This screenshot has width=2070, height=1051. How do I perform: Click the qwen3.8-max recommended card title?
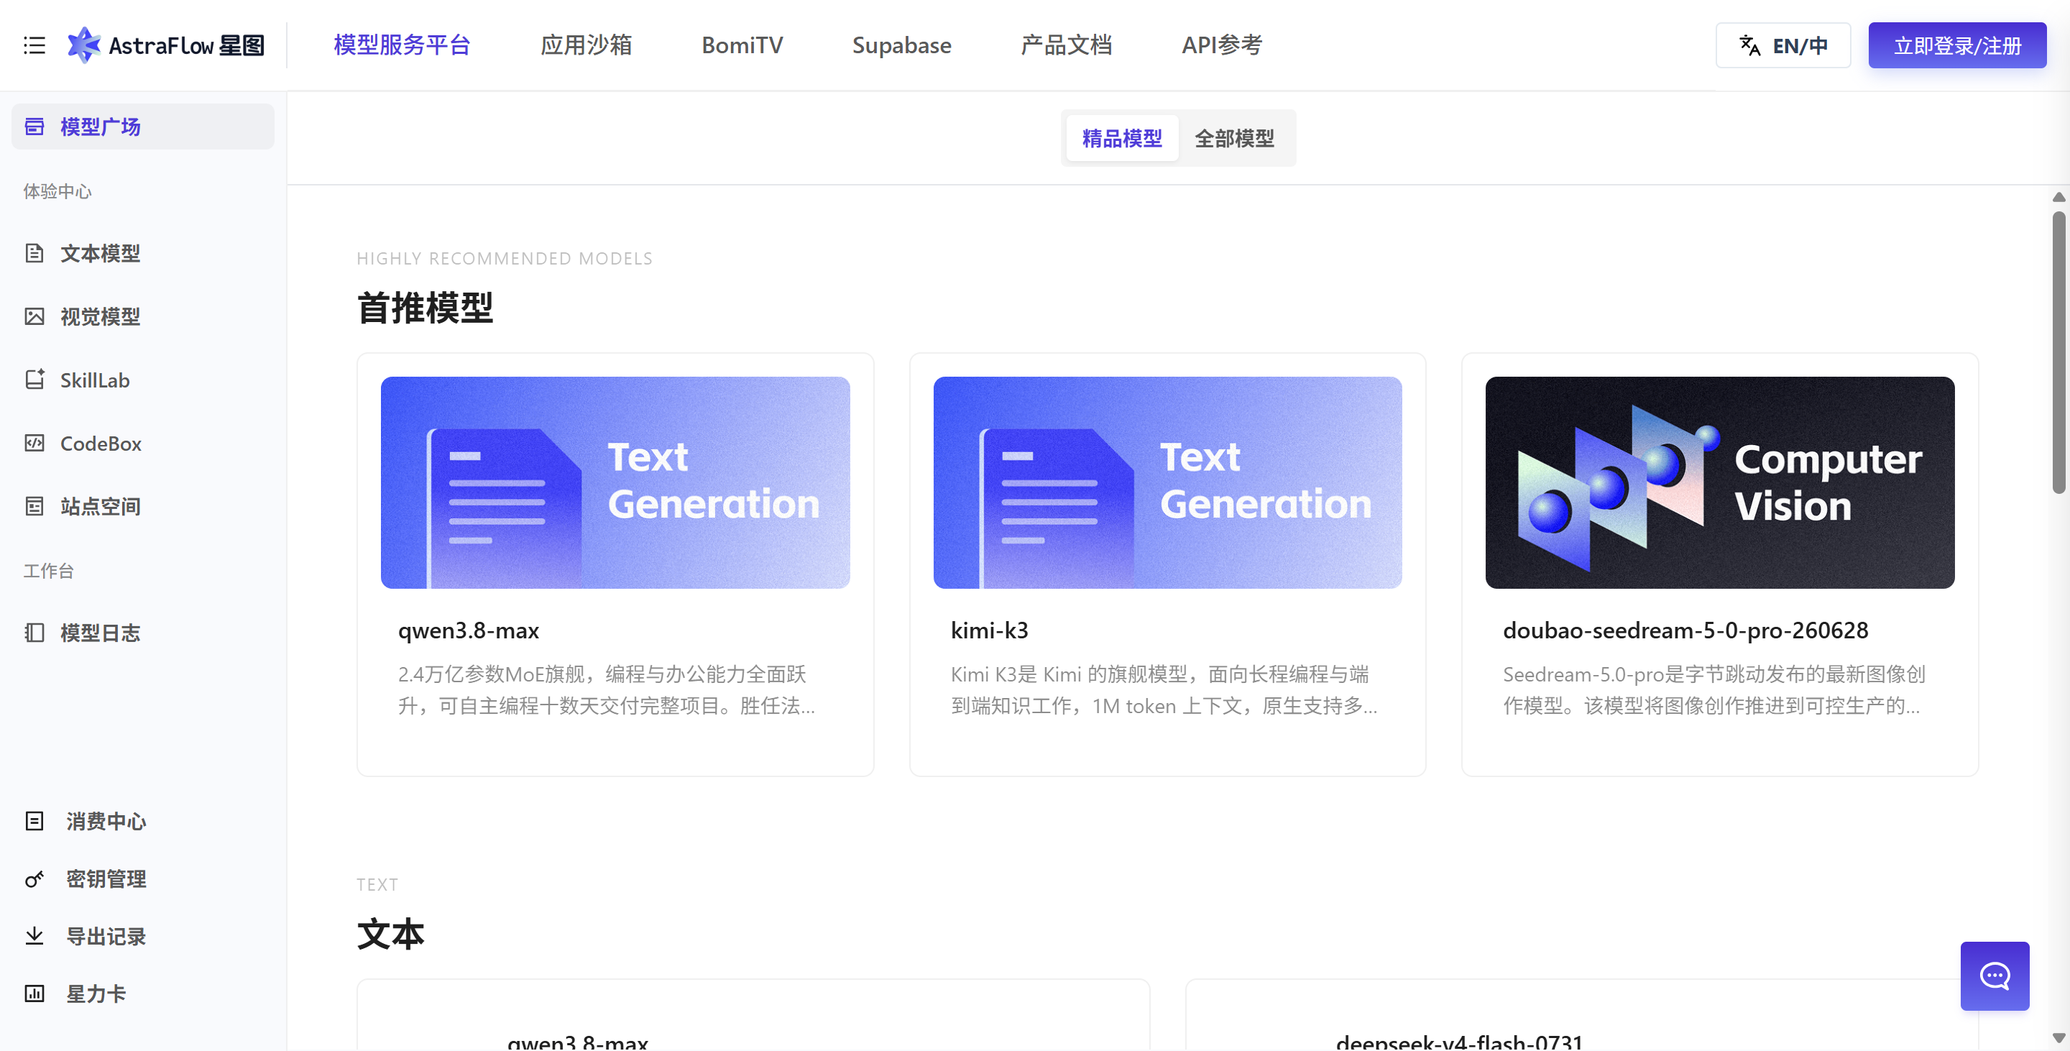pyautogui.click(x=469, y=630)
